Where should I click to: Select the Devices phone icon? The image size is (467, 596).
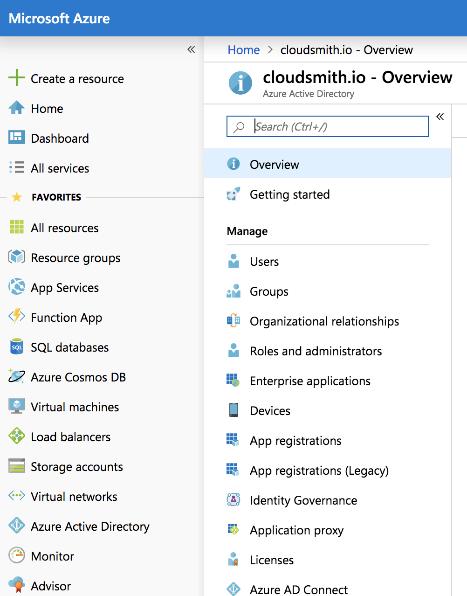(x=233, y=410)
